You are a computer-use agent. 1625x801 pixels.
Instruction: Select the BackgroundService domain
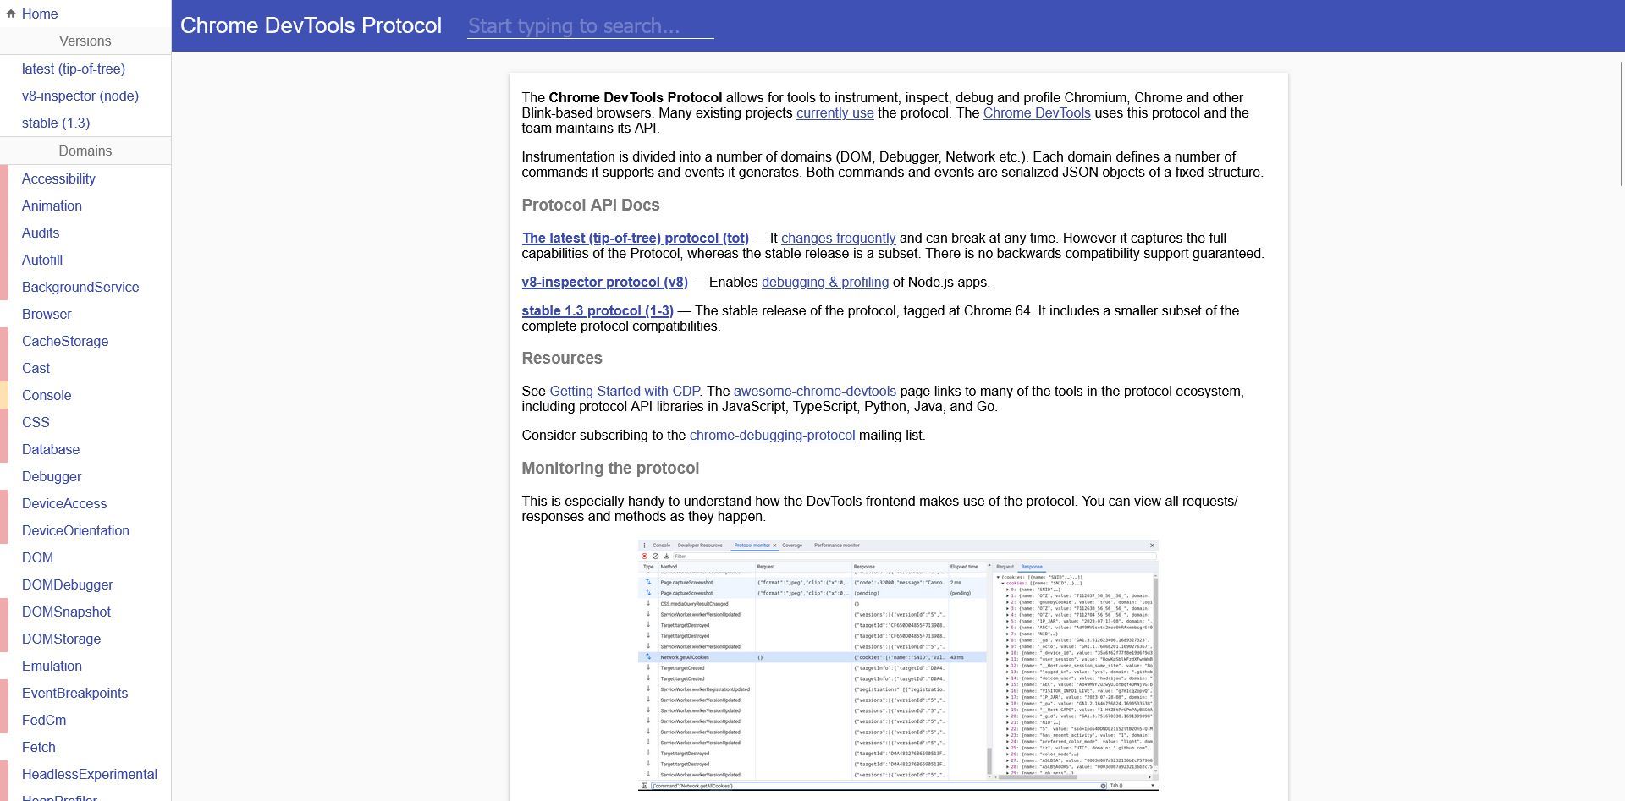80,287
